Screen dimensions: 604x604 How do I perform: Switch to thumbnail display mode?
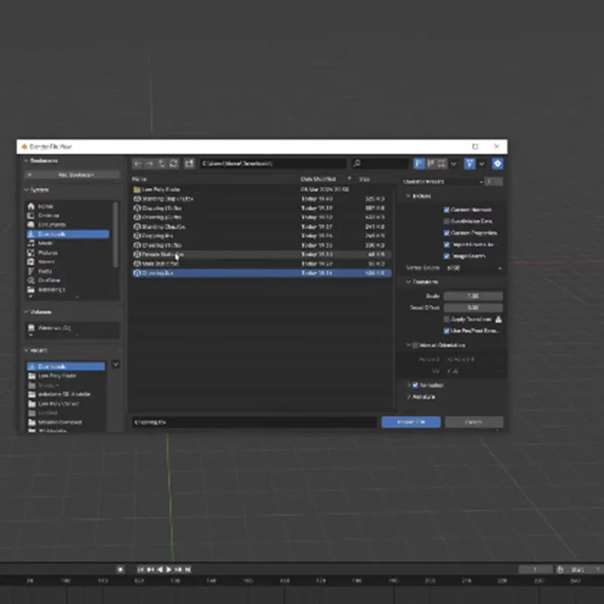click(442, 163)
